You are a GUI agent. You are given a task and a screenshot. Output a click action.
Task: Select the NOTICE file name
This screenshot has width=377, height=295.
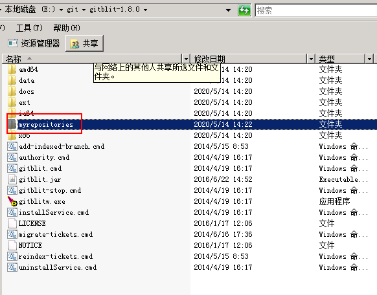30,245
